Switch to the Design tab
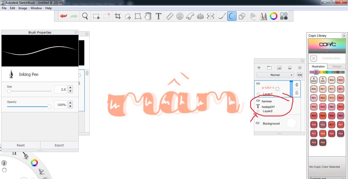348x179 pixels. coord(337,66)
